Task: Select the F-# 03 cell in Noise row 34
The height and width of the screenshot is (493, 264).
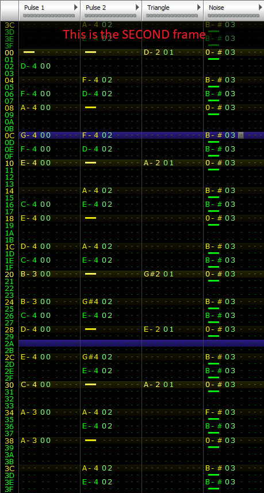Action: 220,412
